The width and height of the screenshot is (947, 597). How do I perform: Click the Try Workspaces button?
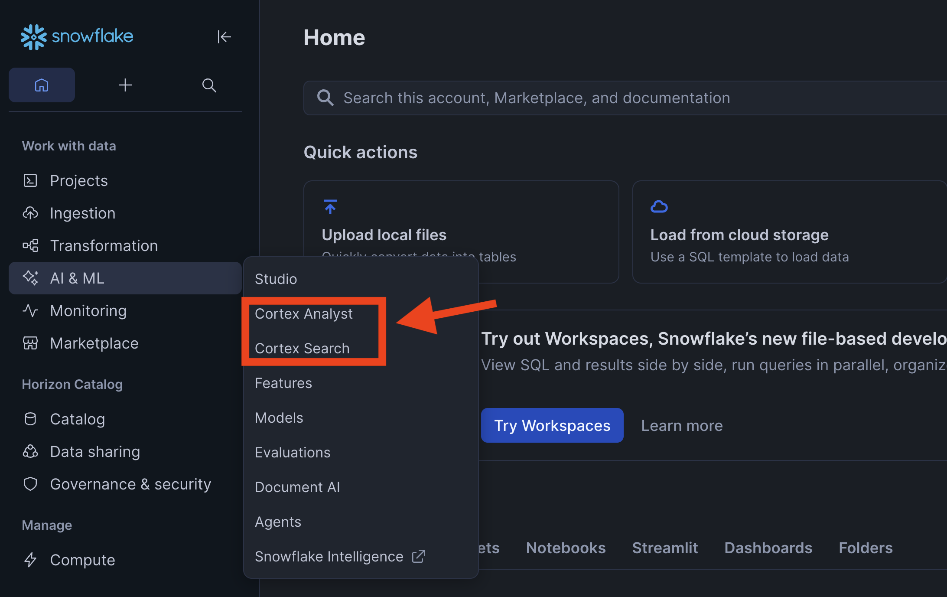[x=552, y=425]
